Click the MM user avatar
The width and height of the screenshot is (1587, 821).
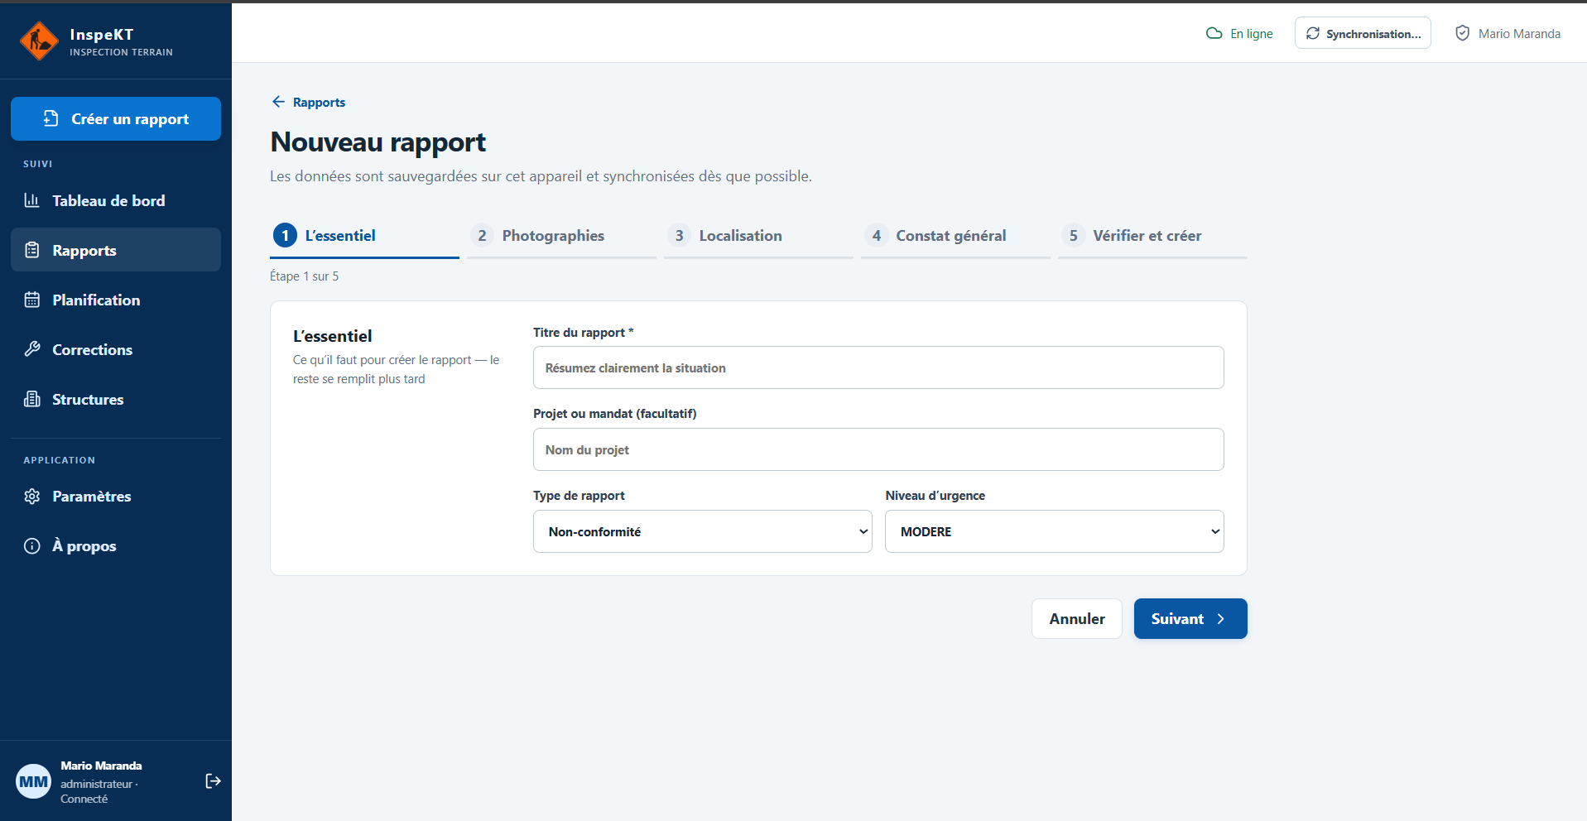pyautogui.click(x=34, y=781)
